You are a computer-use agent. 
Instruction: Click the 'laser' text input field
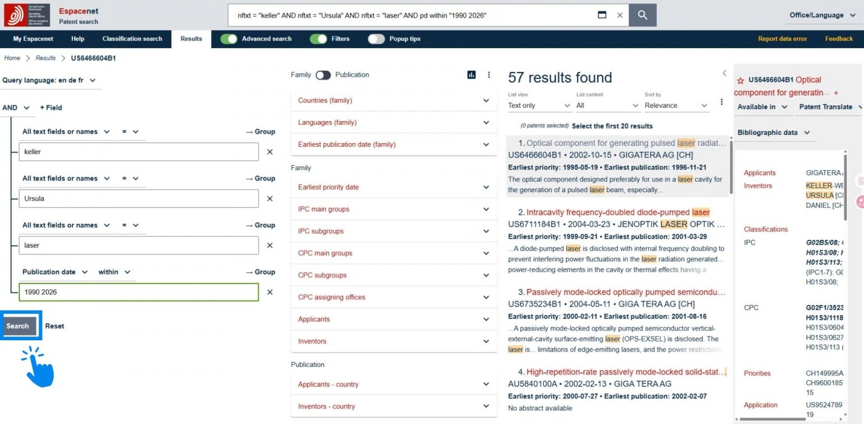coord(139,246)
